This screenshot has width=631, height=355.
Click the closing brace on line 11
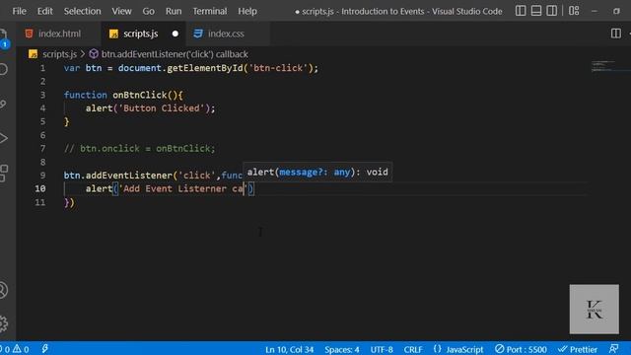(x=66, y=202)
